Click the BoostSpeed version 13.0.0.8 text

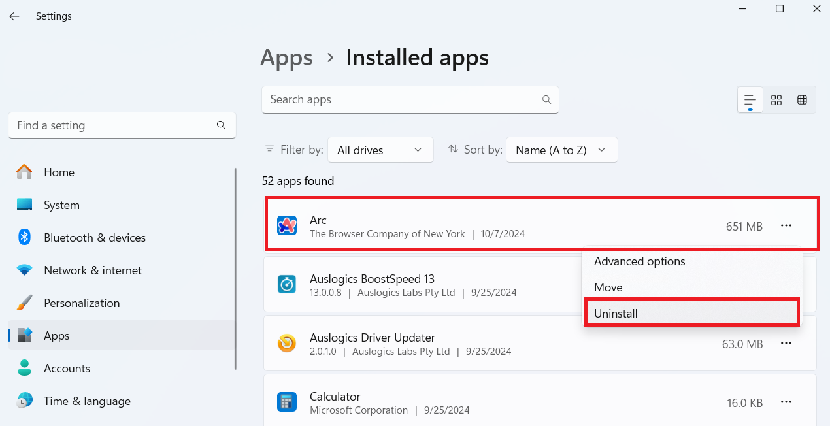click(325, 293)
